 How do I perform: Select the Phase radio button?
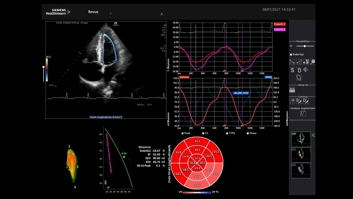(x=248, y=133)
